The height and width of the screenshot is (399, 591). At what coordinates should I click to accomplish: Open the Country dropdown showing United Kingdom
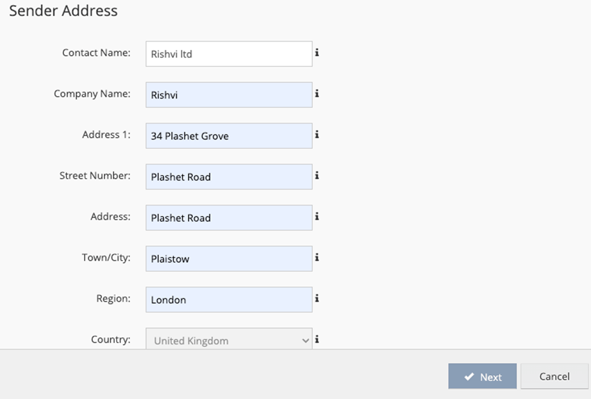click(x=229, y=340)
